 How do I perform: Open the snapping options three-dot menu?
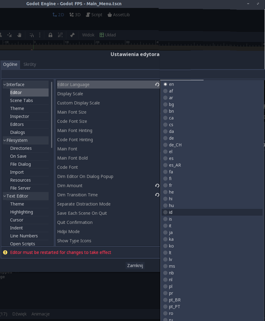(x=40, y=35)
